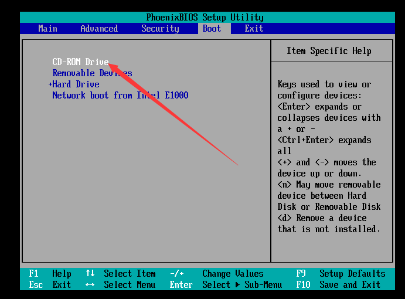The image size is (405, 299).
Task: Select the Removable Devices boot entry
Action: point(92,73)
